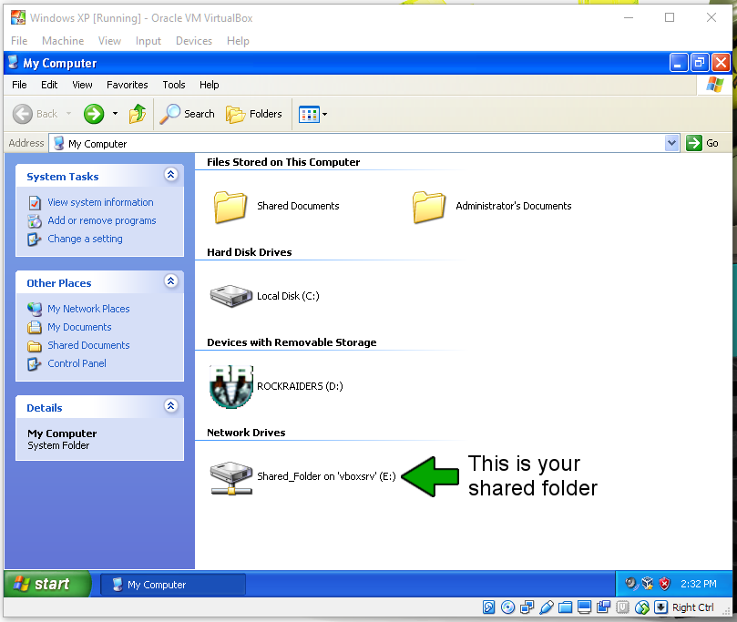The image size is (737, 622).
Task: Open My Network Places link
Action: tap(89, 309)
